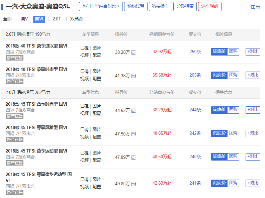Open 图片 for 40 TFSI 荣享进取型

click(97, 48)
